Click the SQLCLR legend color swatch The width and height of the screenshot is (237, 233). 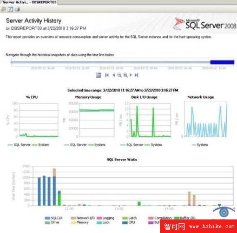coord(48,218)
